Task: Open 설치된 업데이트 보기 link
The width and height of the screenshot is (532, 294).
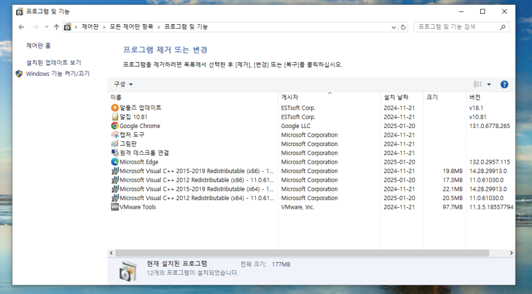Action: 53,63
